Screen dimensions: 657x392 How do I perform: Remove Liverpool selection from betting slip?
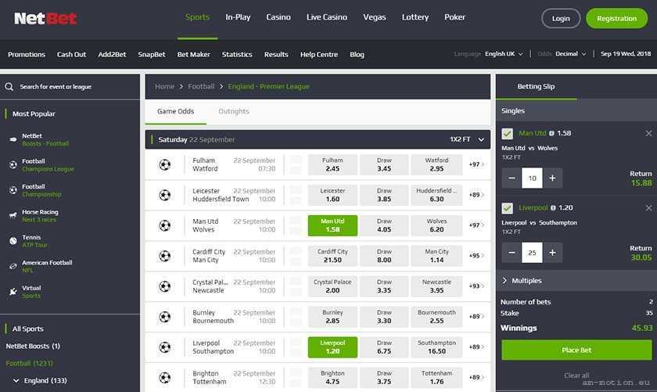point(648,208)
